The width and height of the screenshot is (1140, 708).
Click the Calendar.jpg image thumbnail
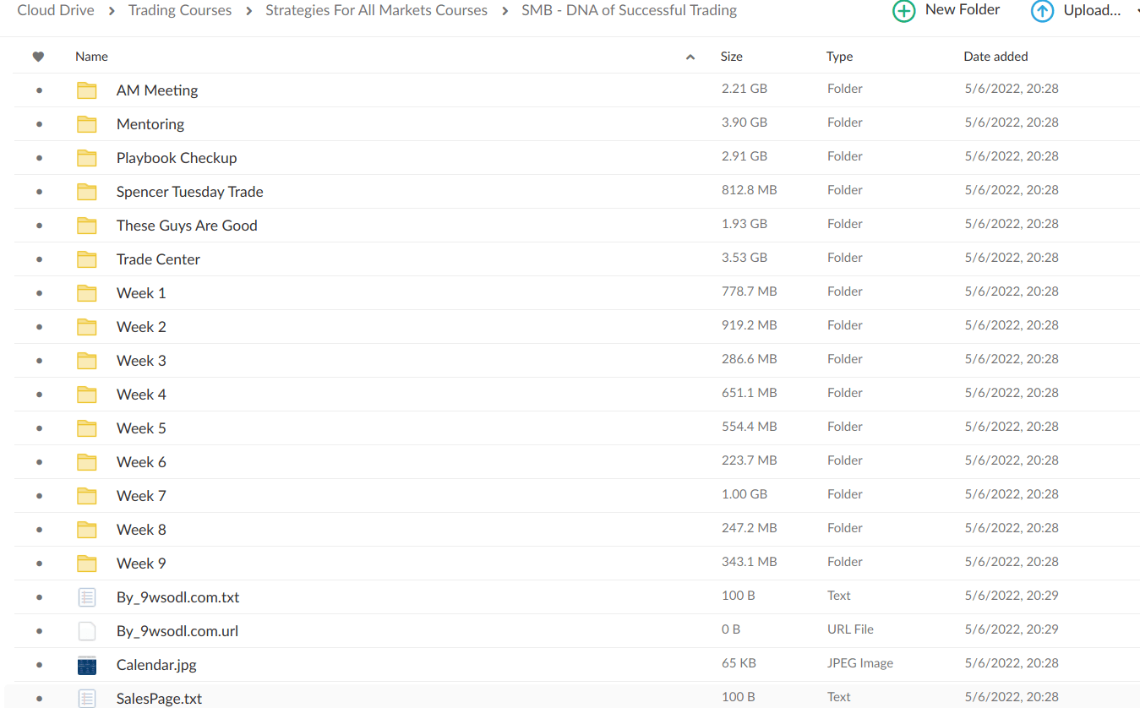click(86, 665)
